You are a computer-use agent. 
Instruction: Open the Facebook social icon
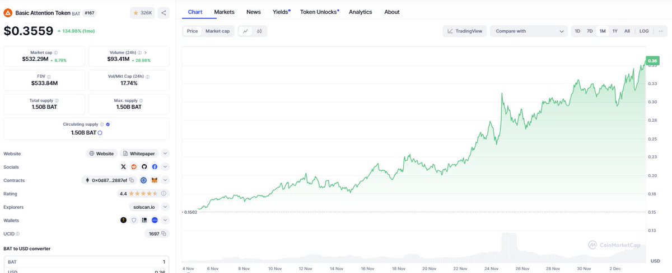[154, 167]
